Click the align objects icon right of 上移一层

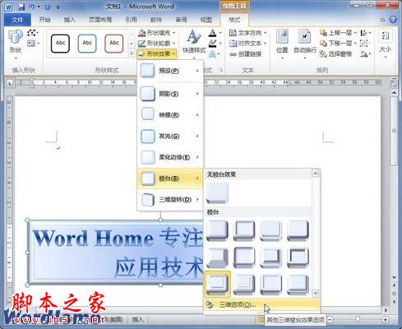363,33
